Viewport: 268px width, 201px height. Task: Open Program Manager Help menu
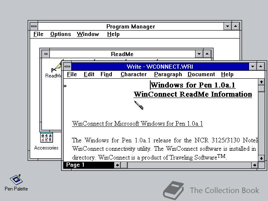(113, 34)
